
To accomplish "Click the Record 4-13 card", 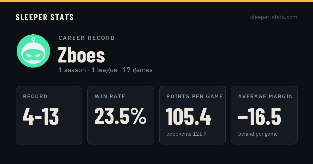I will [x=49, y=115].
